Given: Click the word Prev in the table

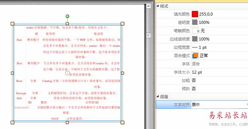Looking at the screenshot, I should pyautogui.click(x=20, y=63).
